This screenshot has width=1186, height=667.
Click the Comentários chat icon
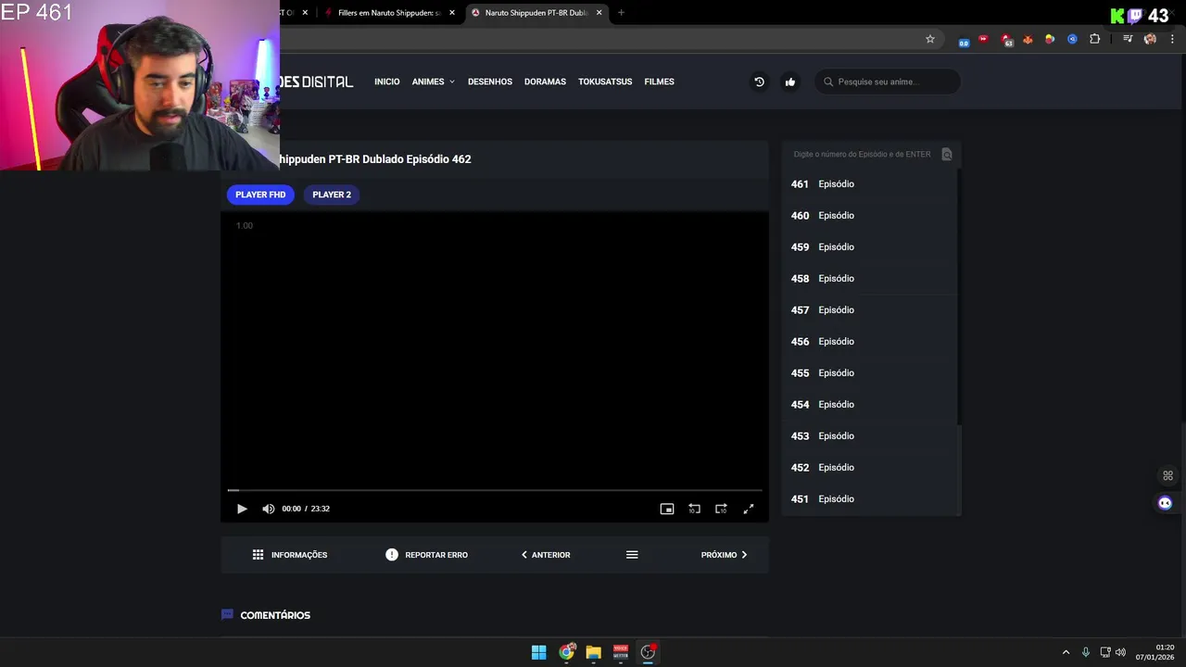tap(227, 614)
